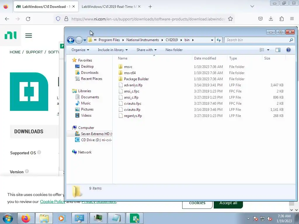This screenshot has height=224, width=299.
Task: Open the Organize menu
Action: [80, 50]
